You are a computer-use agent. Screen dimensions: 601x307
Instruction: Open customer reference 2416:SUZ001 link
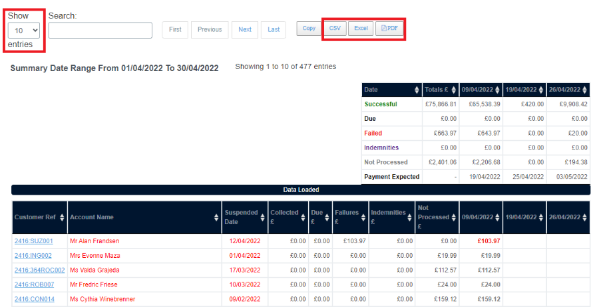tap(34, 241)
